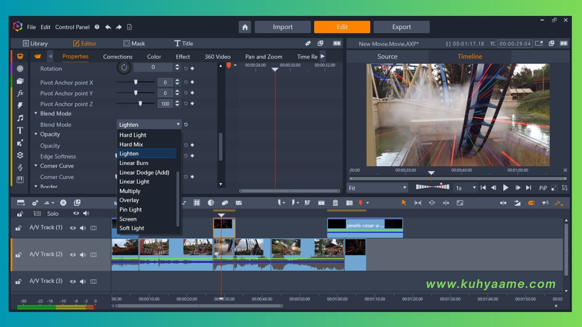The image size is (582, 327).
Task: Open the 1x playback speed dropdown
Action: pos(466,188)
